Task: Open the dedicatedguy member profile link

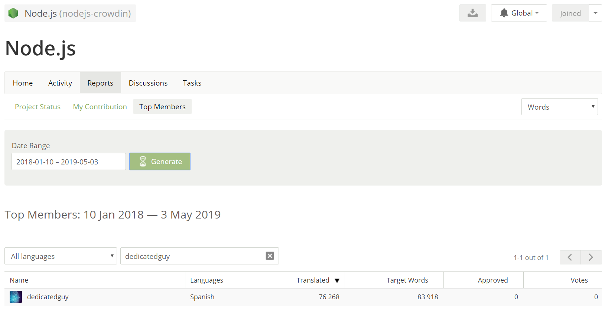Action: click(48, 297)
